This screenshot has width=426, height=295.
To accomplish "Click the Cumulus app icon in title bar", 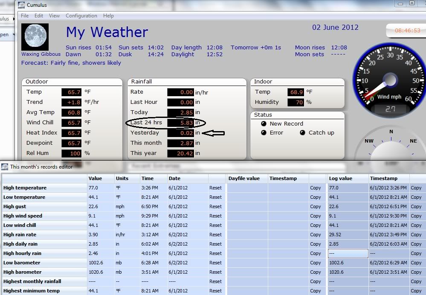I will 21,5.
